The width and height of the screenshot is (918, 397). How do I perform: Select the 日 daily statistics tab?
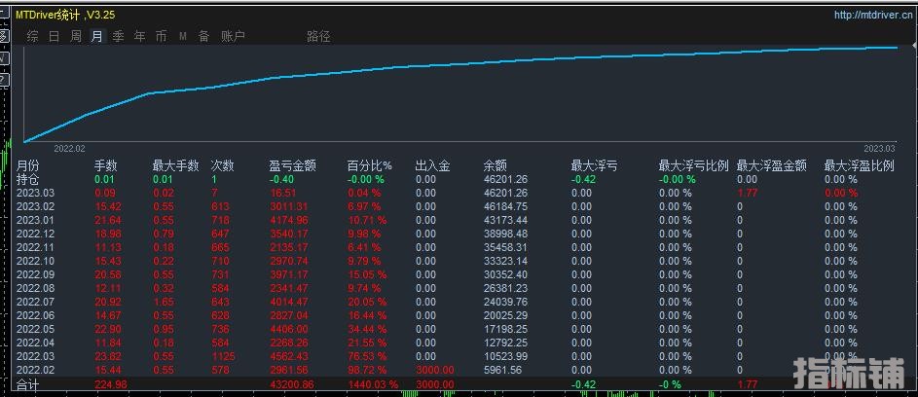[54, 37]
